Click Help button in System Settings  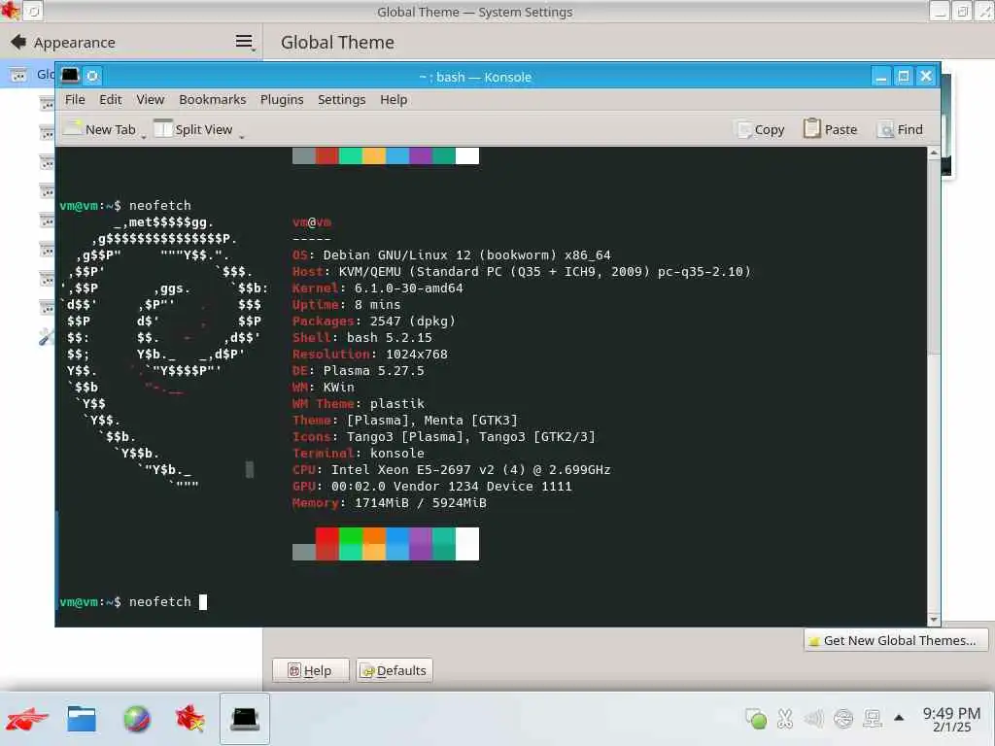[310, 670]
